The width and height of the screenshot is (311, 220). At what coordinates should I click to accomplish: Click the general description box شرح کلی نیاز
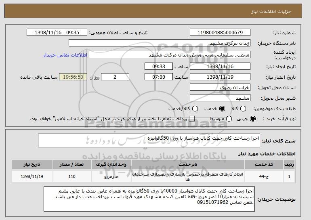149,140
